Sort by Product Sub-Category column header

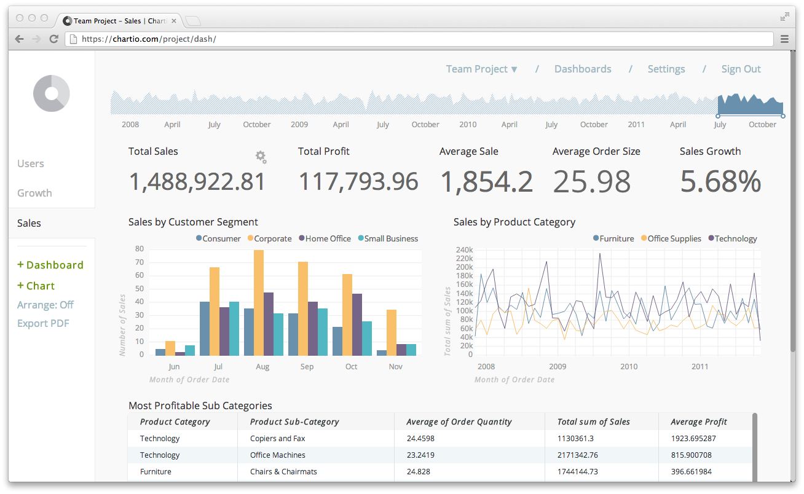(294, 421)
